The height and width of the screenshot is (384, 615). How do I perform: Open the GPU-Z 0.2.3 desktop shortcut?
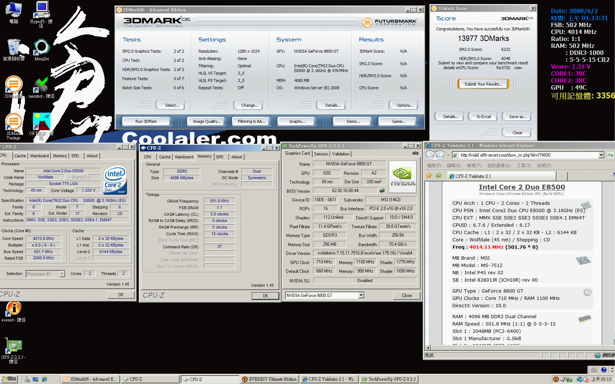pos(14,351)
